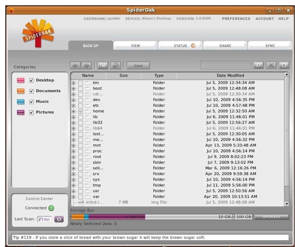The image size is (295, 247).
Task: Click the folder icon for dev
Action: (88, 100)
